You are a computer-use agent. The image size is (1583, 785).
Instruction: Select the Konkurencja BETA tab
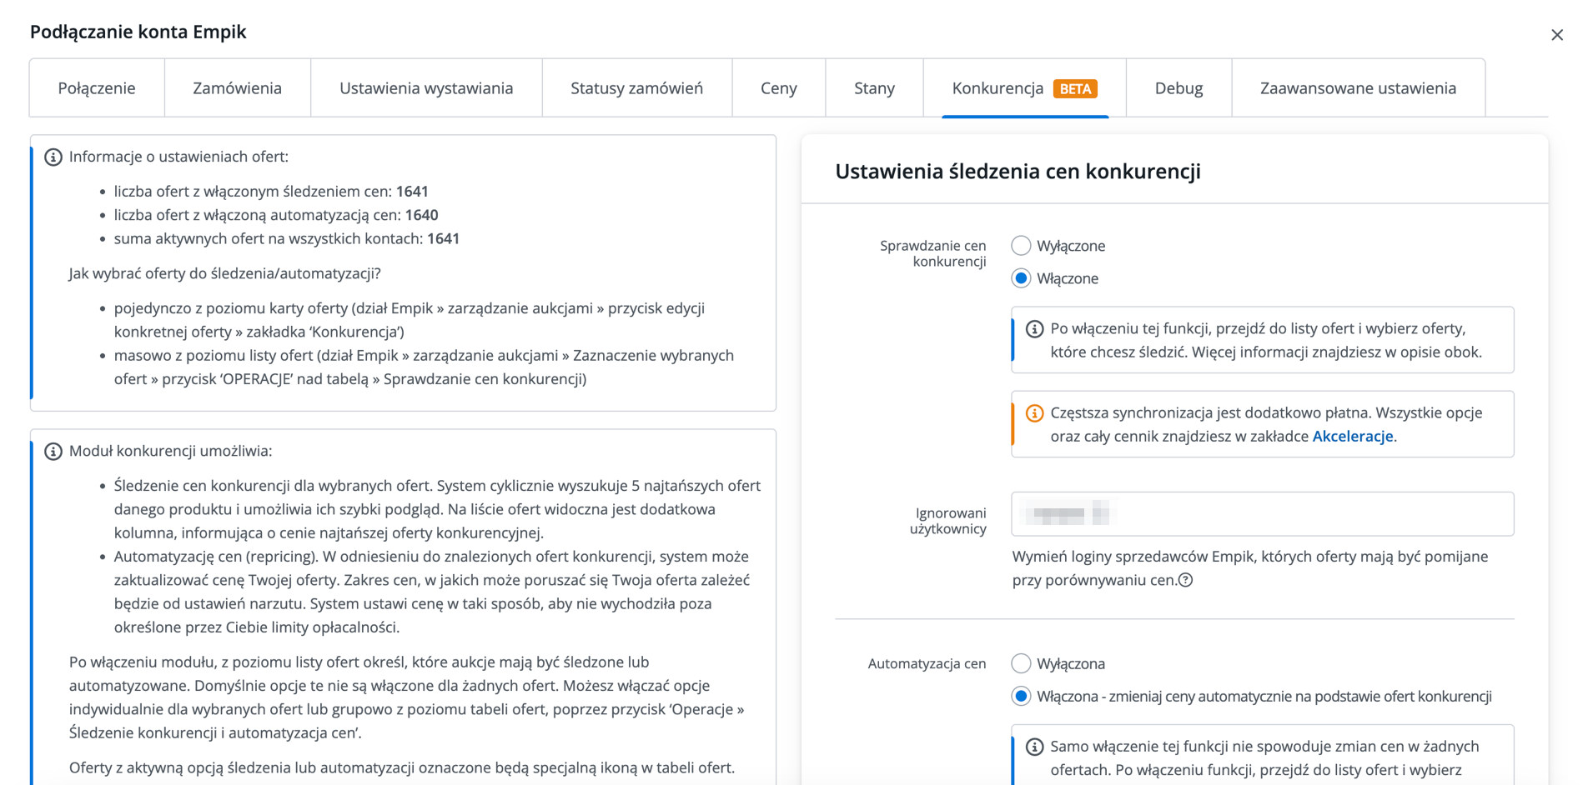click(x=1025, y=88)
